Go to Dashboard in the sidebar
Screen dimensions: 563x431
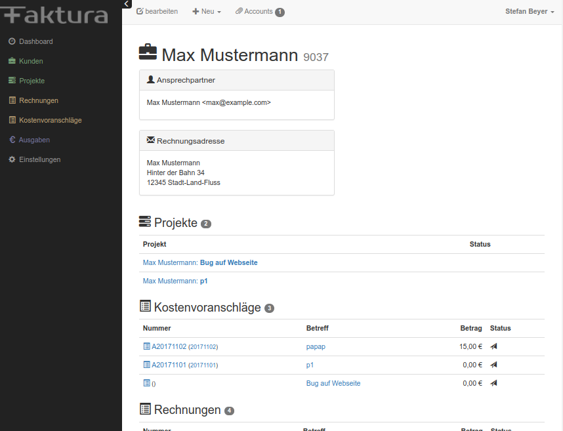coord(36,41)
